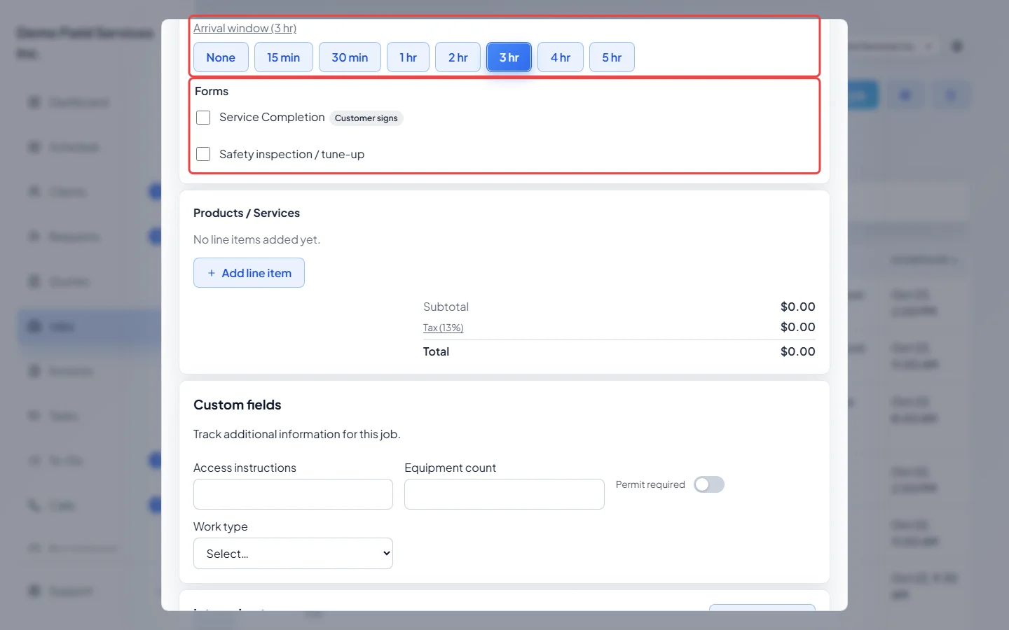1009x630 pixels.
Task: Pick the 1 hr arrival window
Action: [x=408, y=57]
